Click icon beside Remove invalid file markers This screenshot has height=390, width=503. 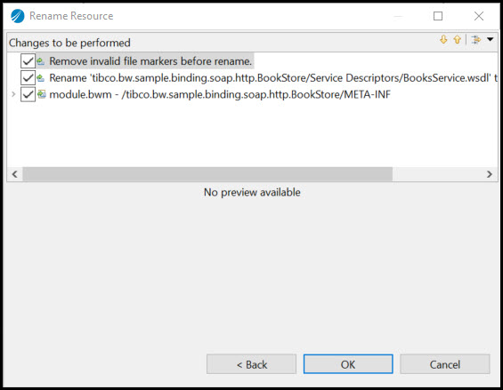pos(41,61)
